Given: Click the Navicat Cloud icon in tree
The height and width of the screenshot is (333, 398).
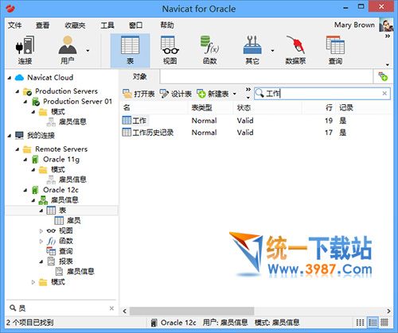Looking at the screenshot, I should (x=19, y=78).
